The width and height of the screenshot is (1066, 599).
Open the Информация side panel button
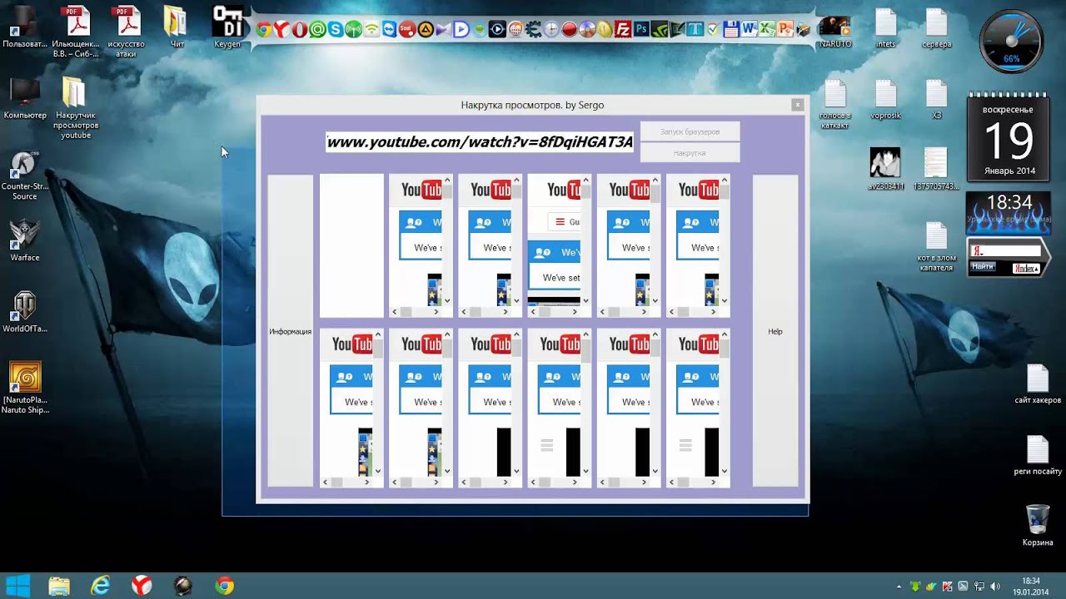tap(290, 331)
